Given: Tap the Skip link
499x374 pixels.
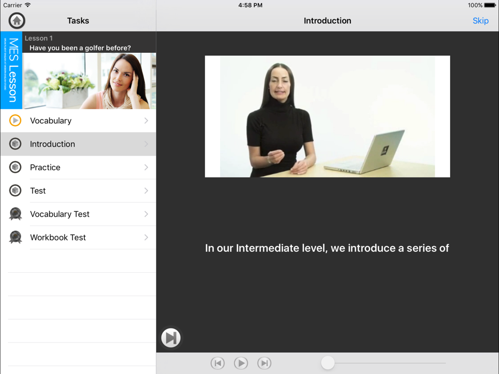Looking at the screenshot, I should [x=480, y=20].
